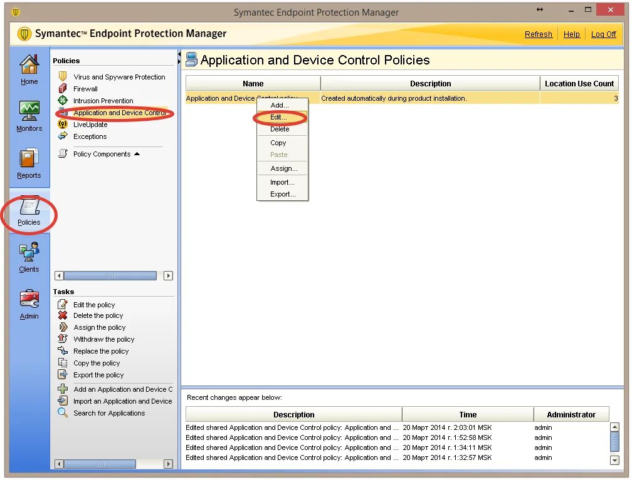Click 'Created automatically during product installation.' cell
Screen dimensions: 632x480
[x=430, y=98]
